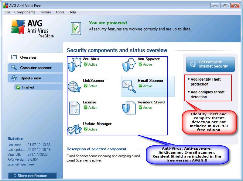Click the Anti-Virus component label
Viewport: 243px width, 181px height.
coord(91,59)
